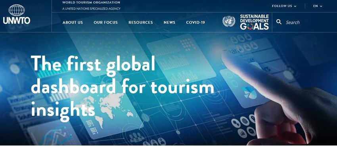Image resolution: width=337 pixels, height=146 pixels.
Task: Select the RESOURCES menu item
Action: point(141,22)
